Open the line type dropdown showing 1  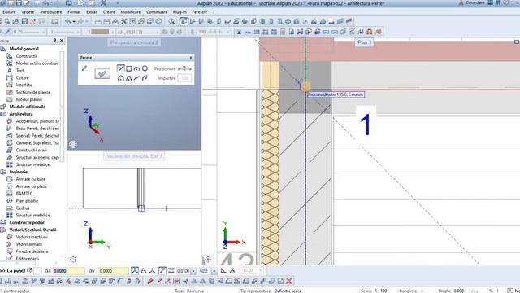click(x=78, y=32)
